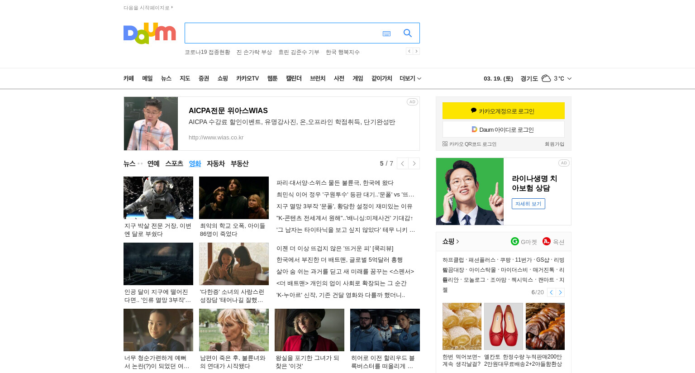Go to next news page arrow
This screenshot has height=373, width=695.
[414, 163]
